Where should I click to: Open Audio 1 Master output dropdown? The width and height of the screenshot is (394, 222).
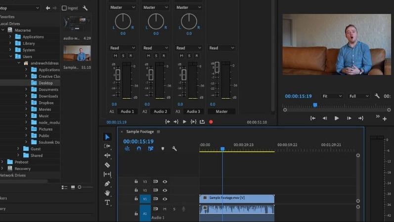pos(123,7)
